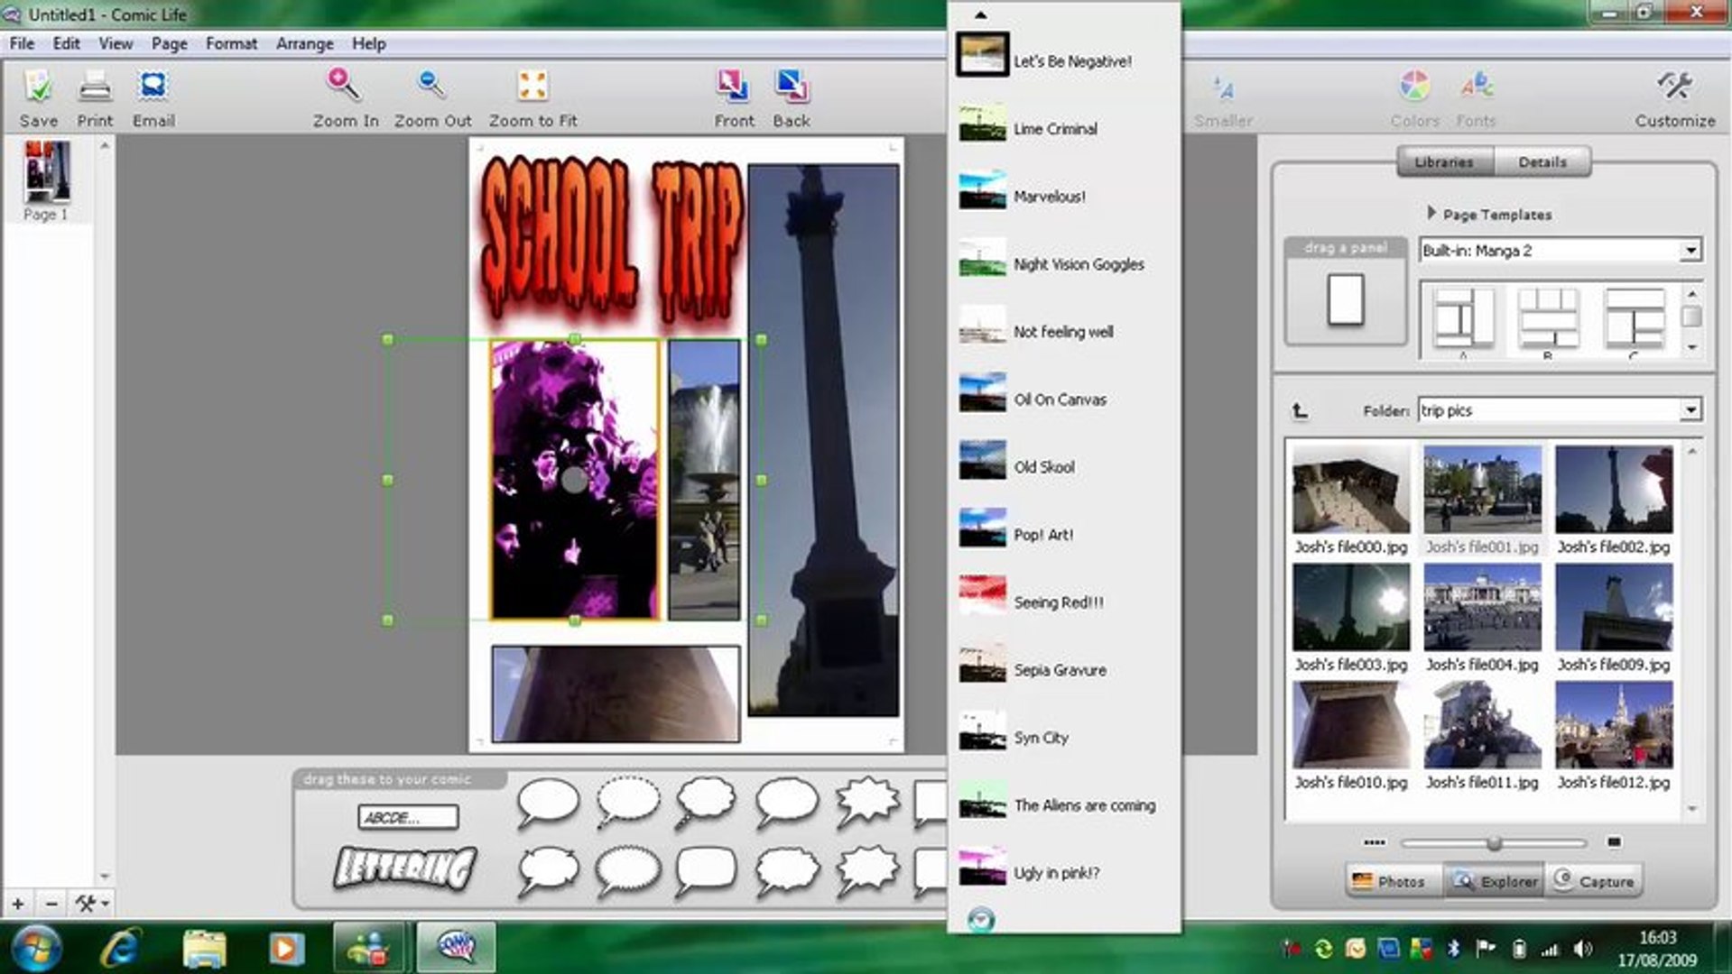Click the Save toolbar icon
Viewport: 1732px width, 974px height.
pyautogui.click(x=38, y=88)
